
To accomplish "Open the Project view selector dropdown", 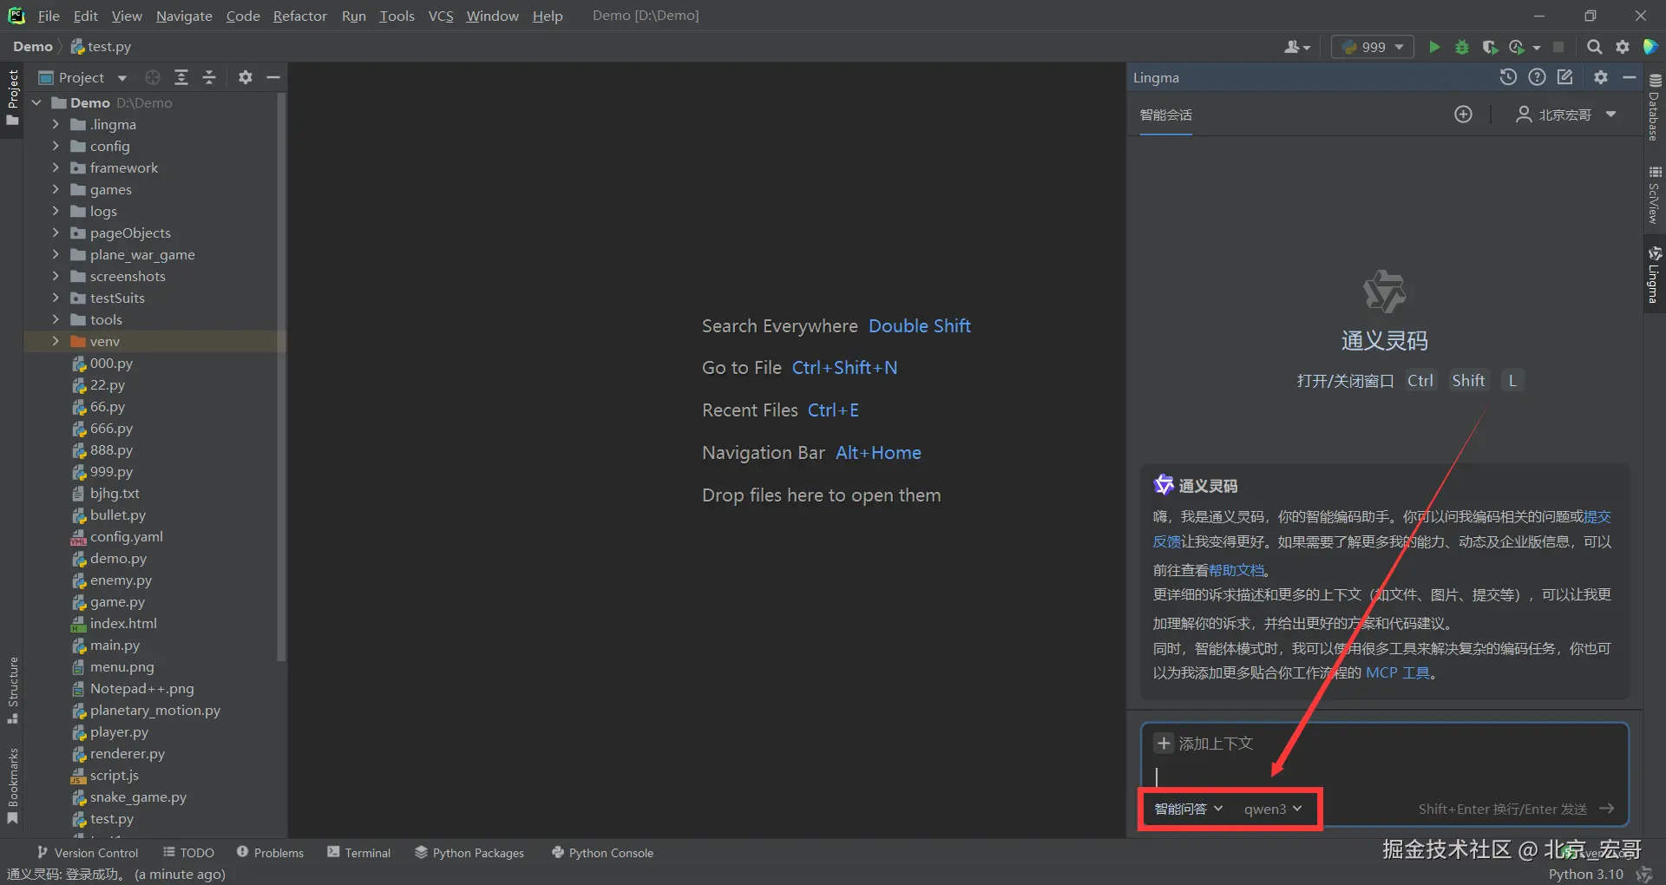I will point(83,77).
